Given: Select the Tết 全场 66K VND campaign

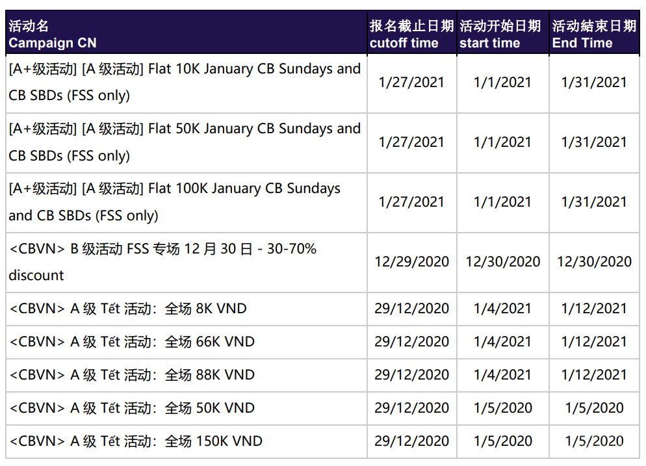Looking at the screenshot, I should [x=132, y=342].
